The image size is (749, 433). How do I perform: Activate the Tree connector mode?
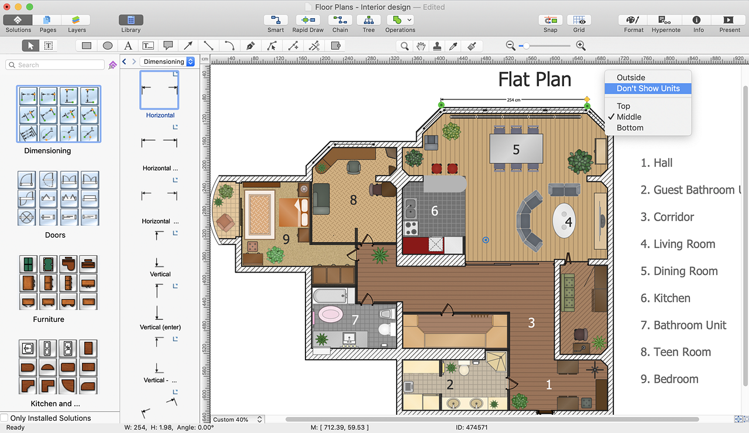369,23
